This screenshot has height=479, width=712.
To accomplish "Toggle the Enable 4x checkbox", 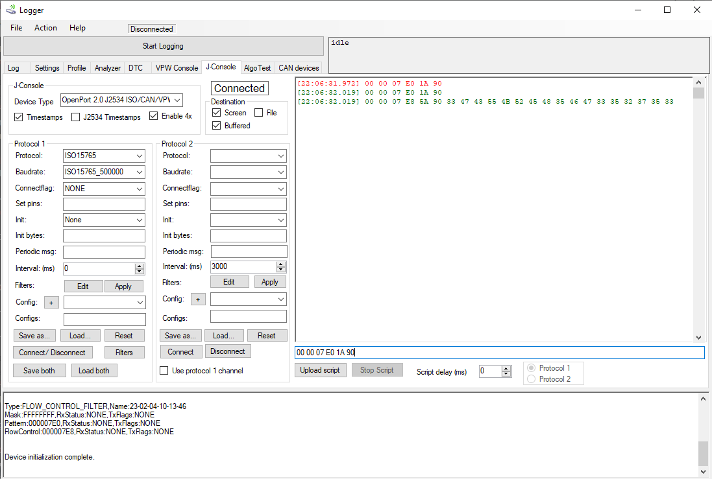I will click(x=153, y=115).
